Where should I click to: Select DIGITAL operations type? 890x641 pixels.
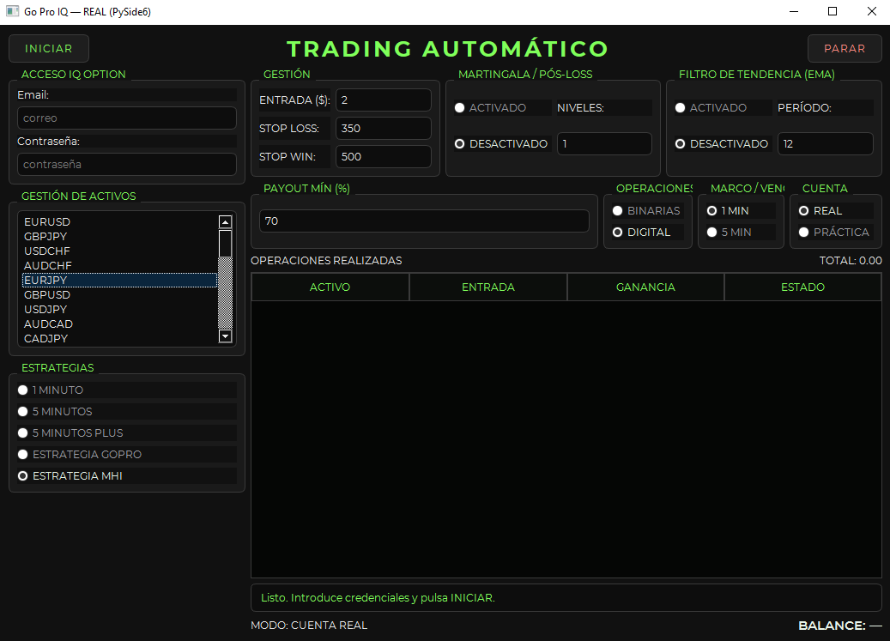point(648,233)
